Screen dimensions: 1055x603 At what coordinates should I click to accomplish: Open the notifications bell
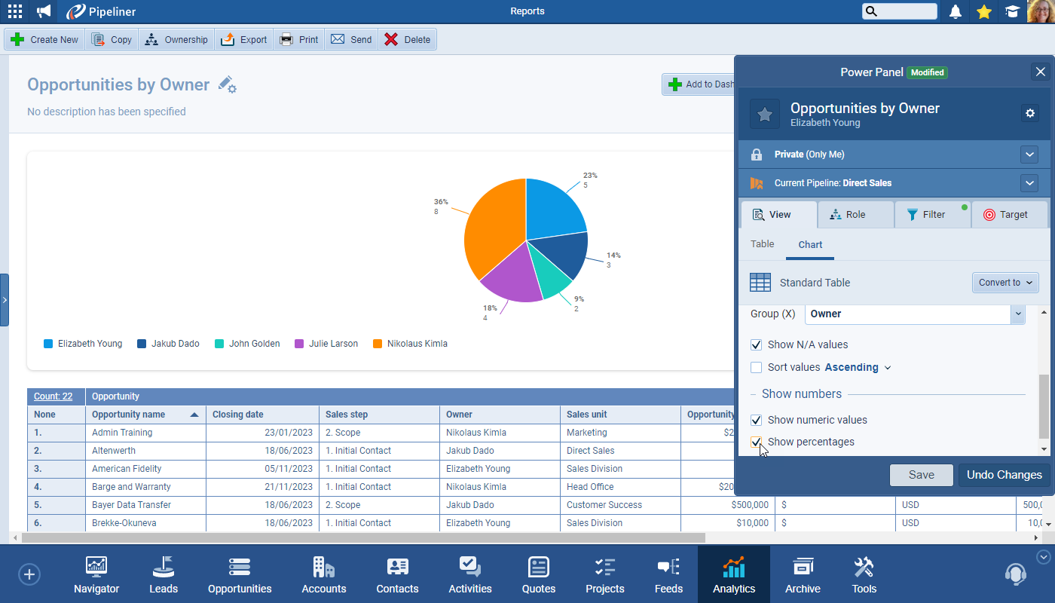(956, 11)
